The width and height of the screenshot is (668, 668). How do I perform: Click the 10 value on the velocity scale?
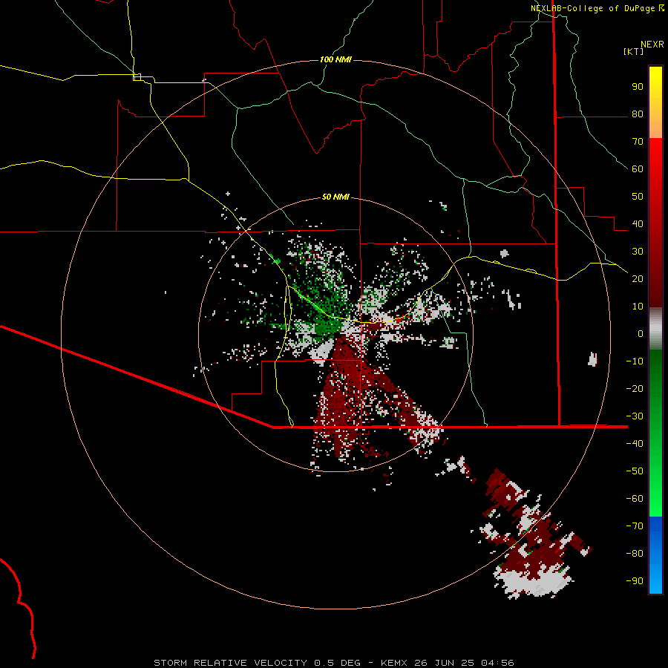pyautogui.click(x=638, y=307)
